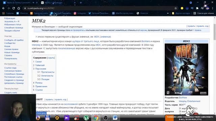Go to Релизы in contents

(x=39, y=83)
